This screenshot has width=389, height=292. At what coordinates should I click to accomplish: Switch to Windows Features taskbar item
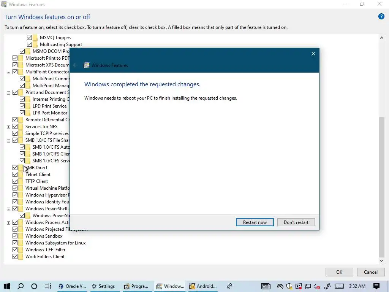point(170,286)
